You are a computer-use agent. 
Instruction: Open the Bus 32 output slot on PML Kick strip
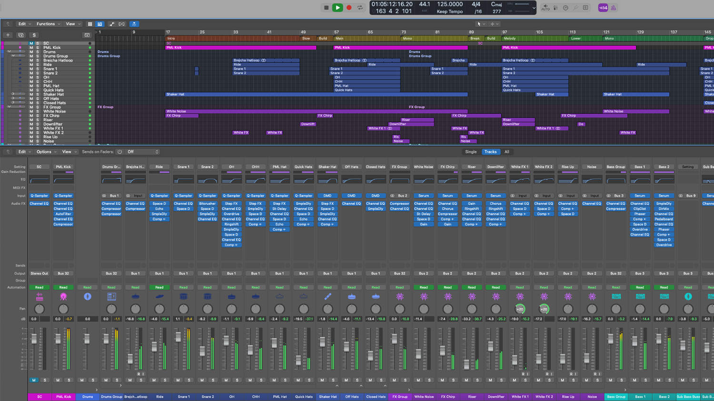[63, 274]
